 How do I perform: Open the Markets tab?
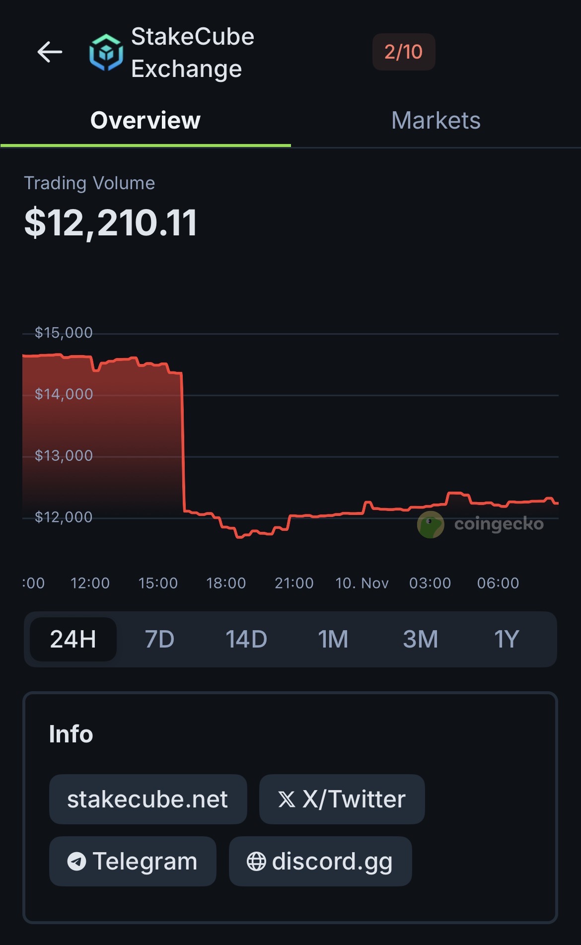[x=436, y=121]
